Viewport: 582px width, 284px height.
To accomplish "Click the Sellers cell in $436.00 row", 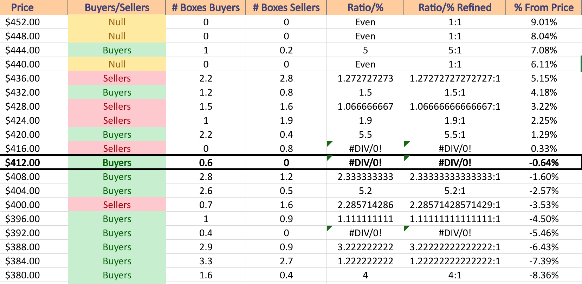I will tap(117, 78).
